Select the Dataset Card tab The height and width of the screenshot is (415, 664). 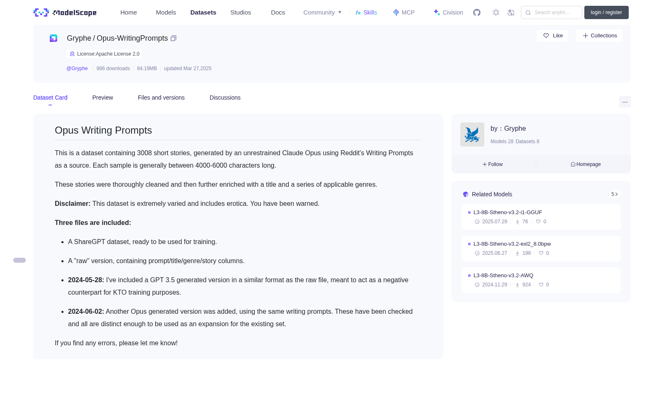tap(50, 98)
